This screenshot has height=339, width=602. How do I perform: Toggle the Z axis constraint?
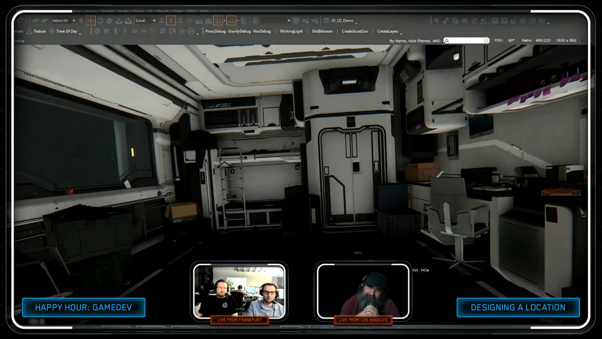click(180, 20)
